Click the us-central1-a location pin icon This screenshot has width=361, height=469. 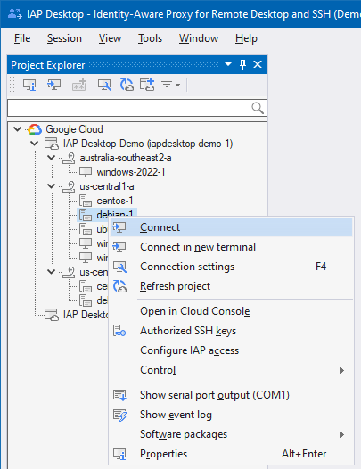[x=70, y=186]
